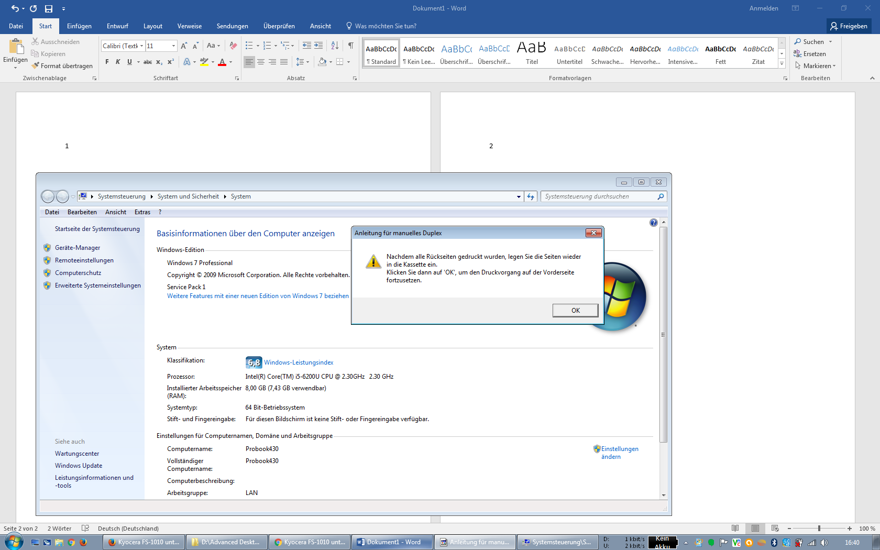Click the text effects glowing A icon
The height and width of the screenshot is (550, 880).
tap(187, 62)
